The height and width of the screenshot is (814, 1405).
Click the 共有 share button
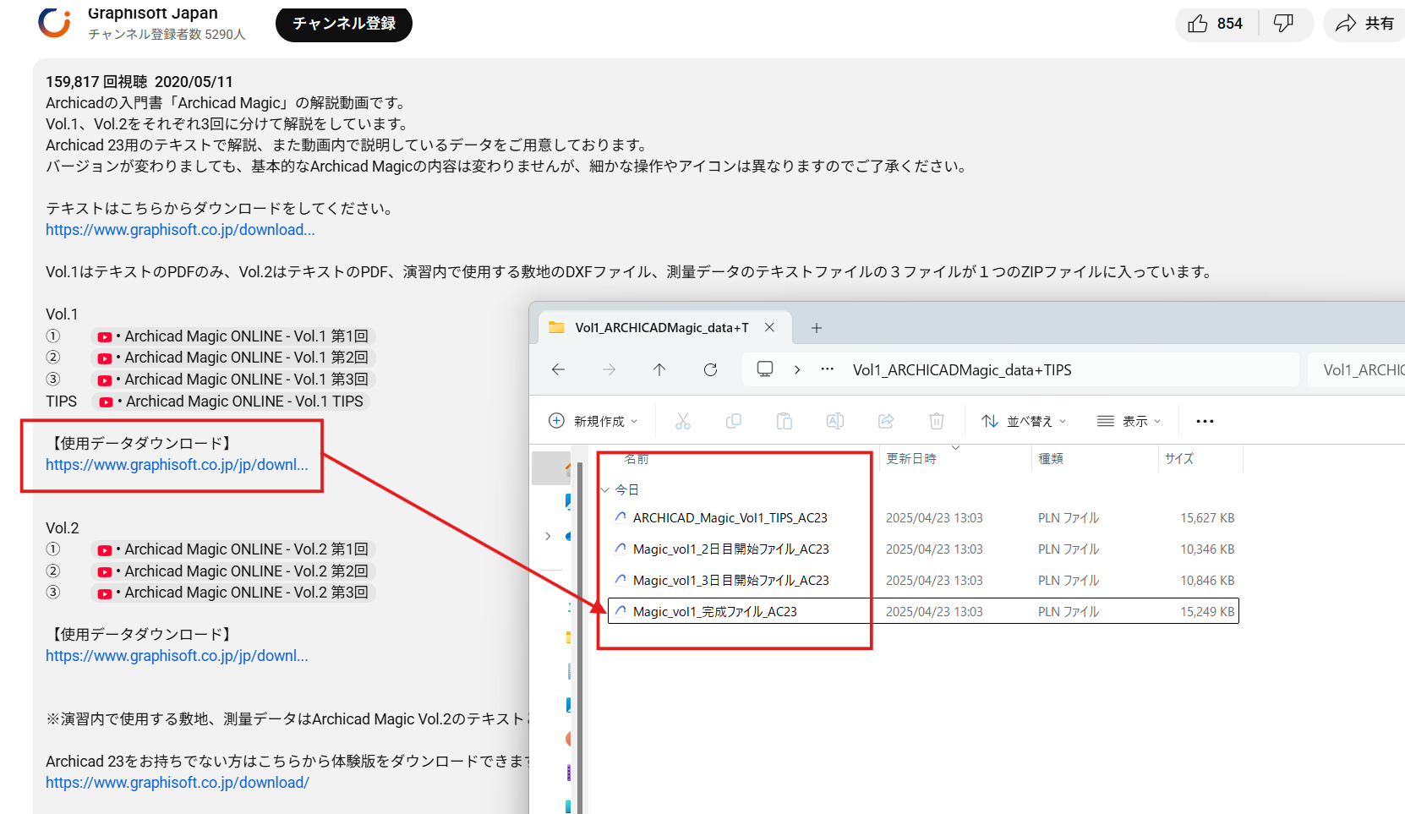pyautogui.click(x=1364, y=24)
